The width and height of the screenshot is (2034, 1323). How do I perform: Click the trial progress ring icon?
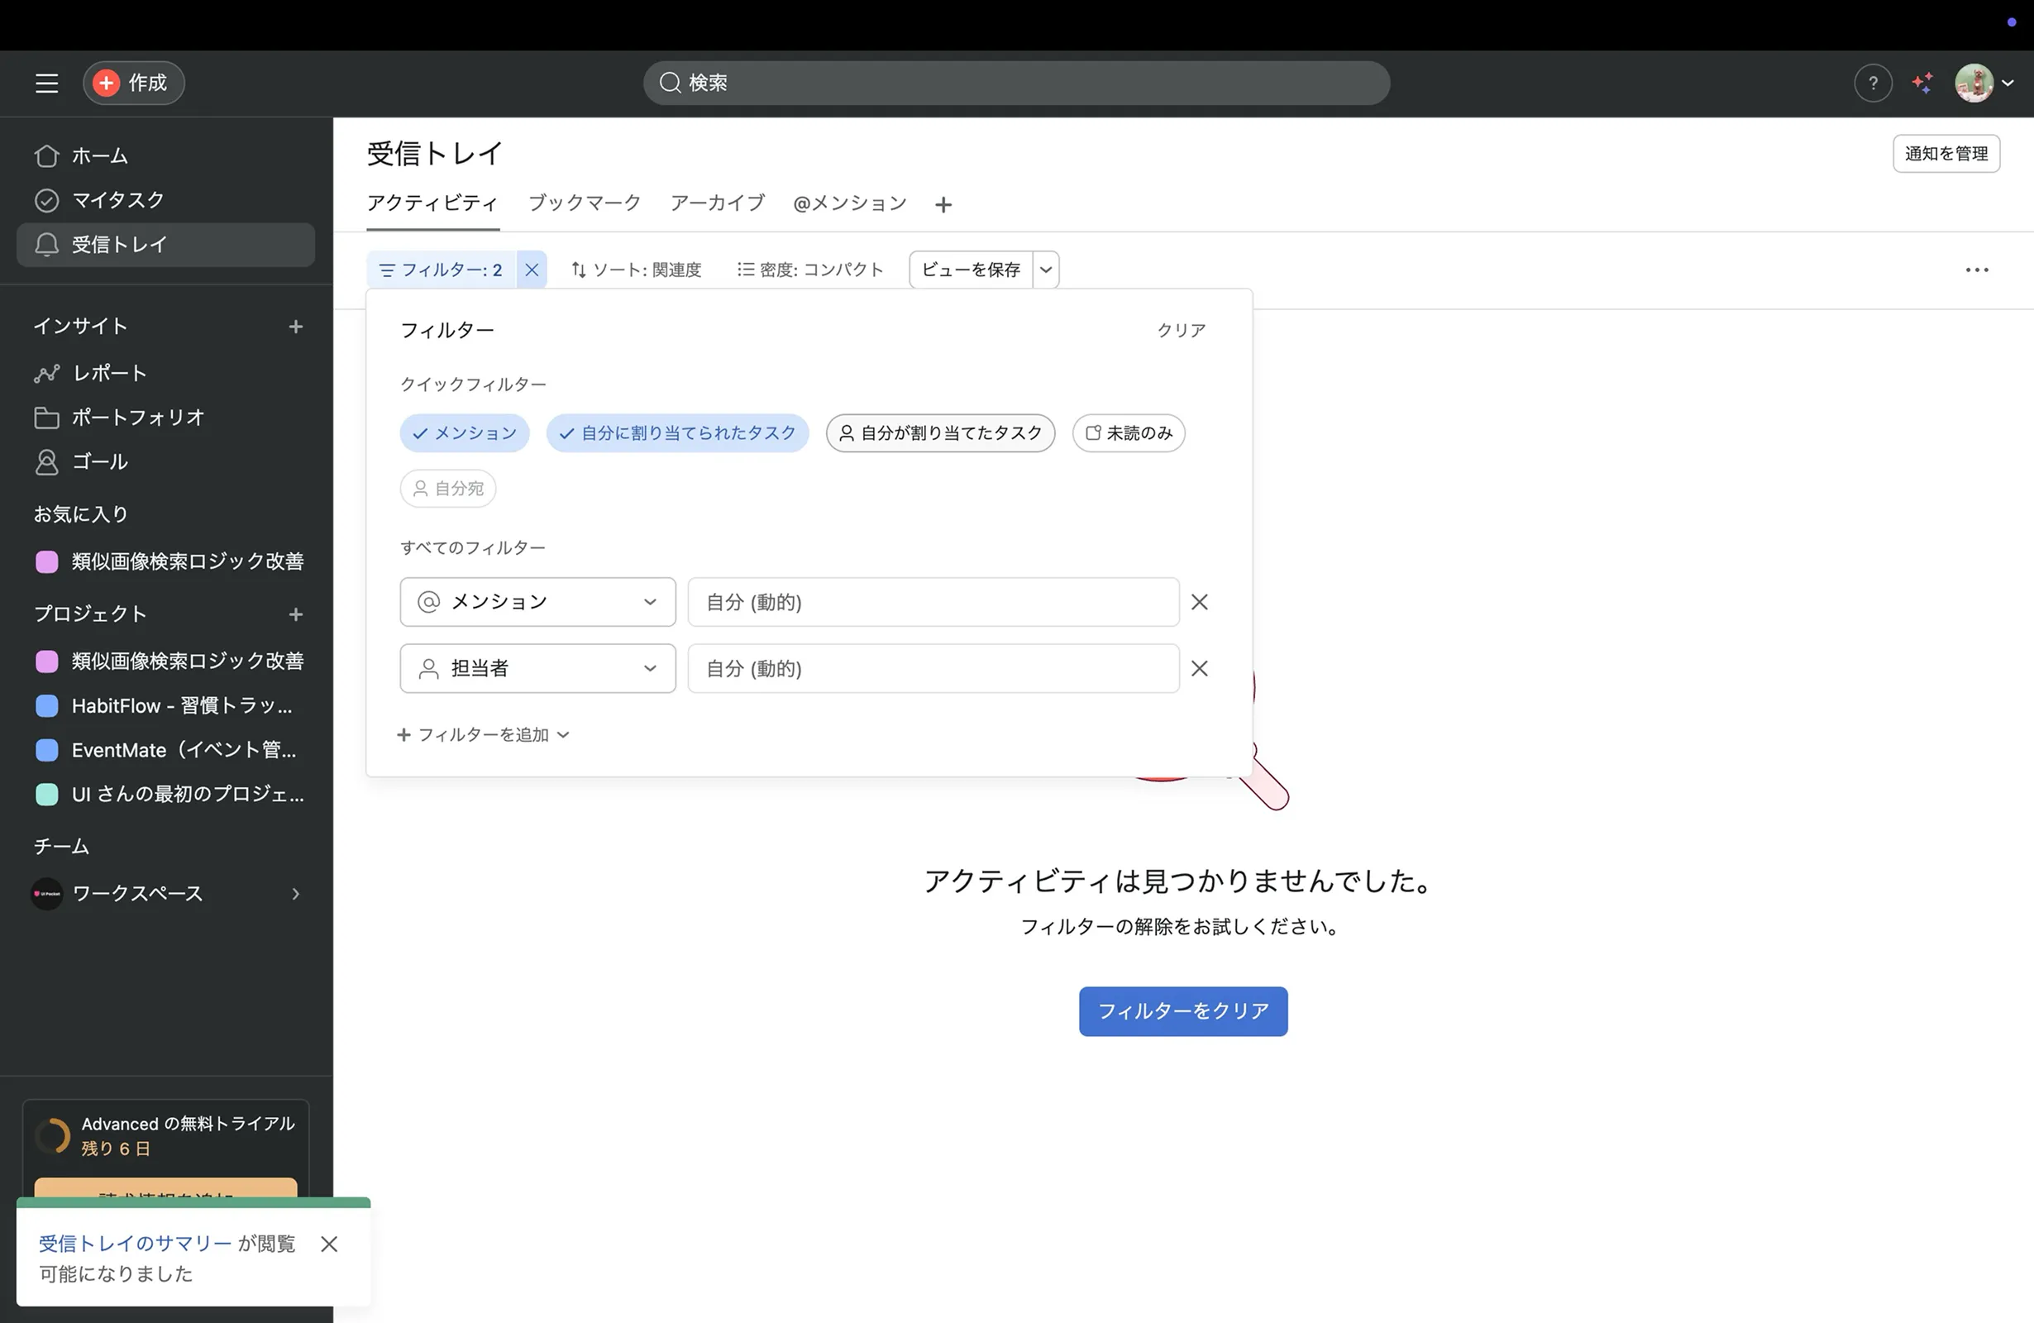53,1137
